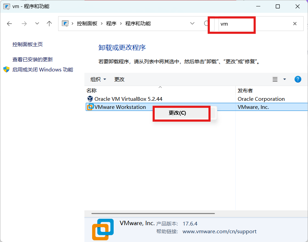Clear the search with the X icon

[295, 24]
